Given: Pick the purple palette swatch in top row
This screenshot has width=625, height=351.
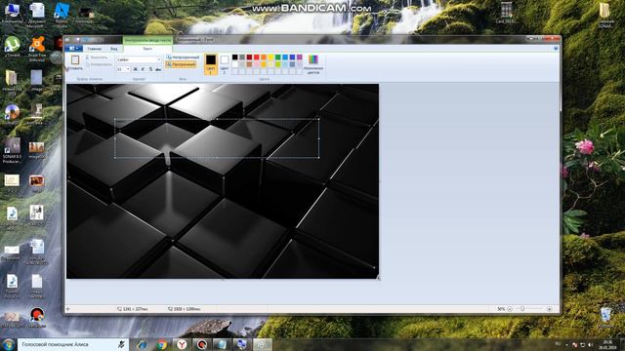Looking at the screenshot, I should [x=300, y=58].
